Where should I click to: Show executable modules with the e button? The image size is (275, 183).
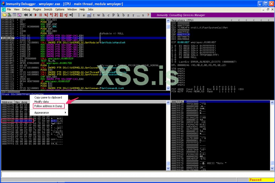tap(84, 15)
